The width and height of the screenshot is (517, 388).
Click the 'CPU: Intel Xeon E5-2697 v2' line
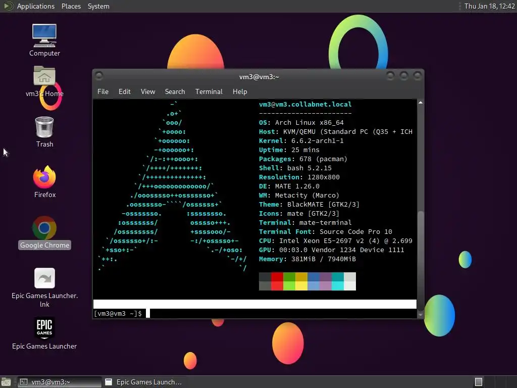point(335,241)
